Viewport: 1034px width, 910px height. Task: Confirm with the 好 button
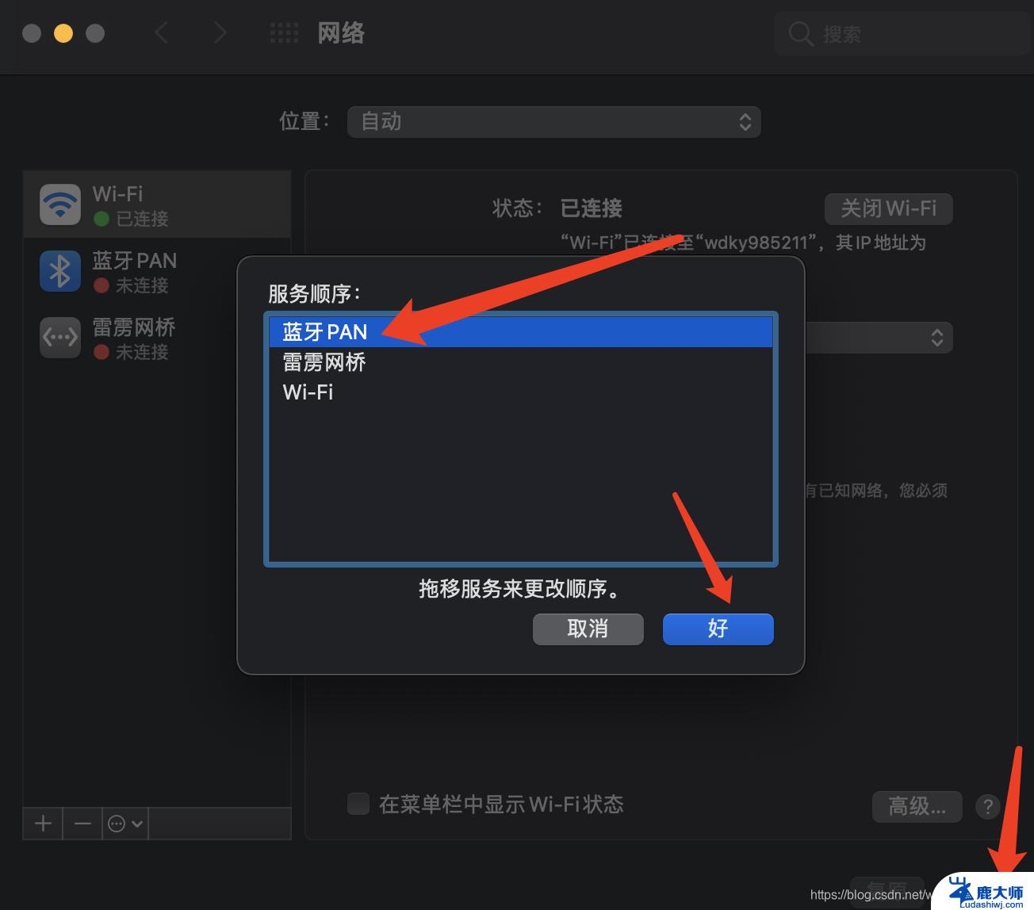click(718, 629)
